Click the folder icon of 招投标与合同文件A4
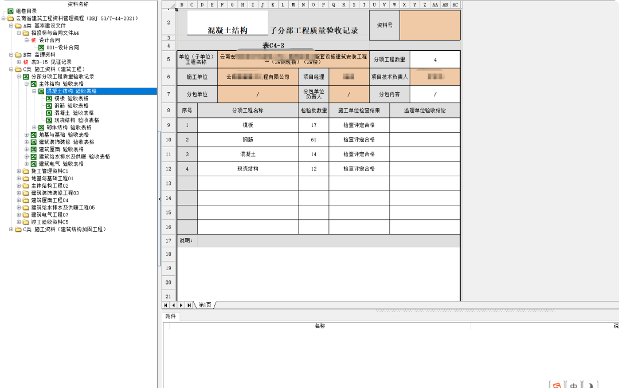This screenshot has height=388, width=619. 26,33
